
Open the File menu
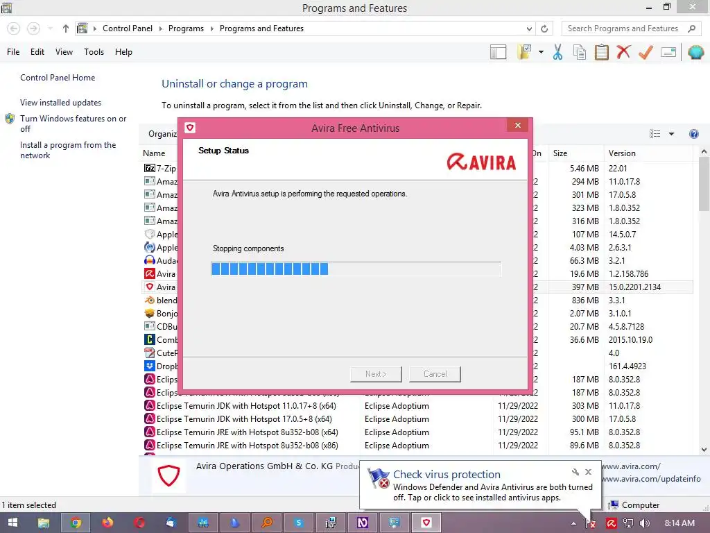click(13, 52)
